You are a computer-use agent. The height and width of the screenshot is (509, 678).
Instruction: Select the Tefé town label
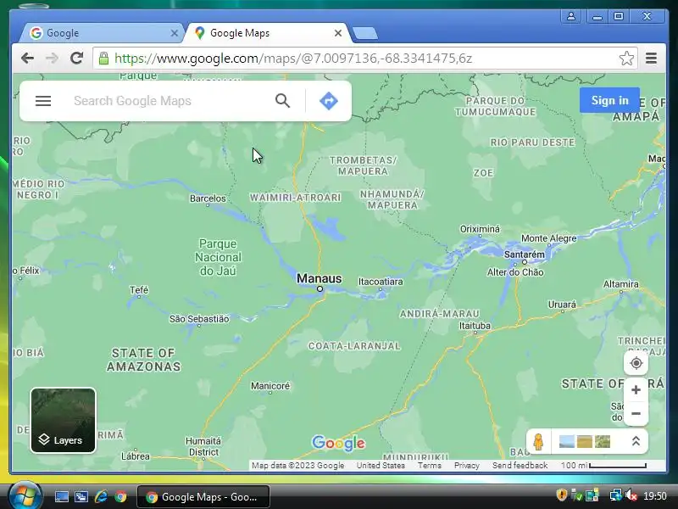point(139,290)
